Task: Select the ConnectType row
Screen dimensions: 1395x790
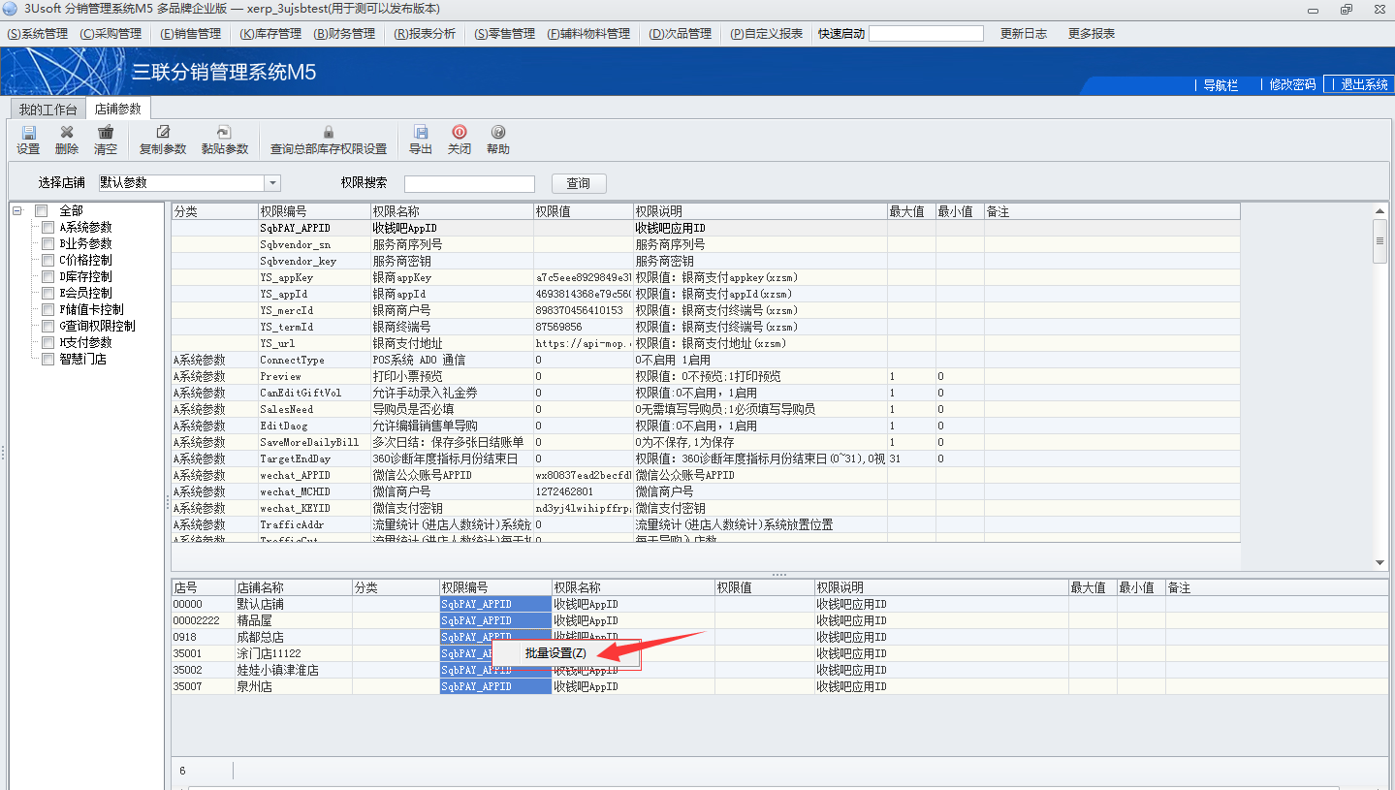Action: click(x=706, y=360)
